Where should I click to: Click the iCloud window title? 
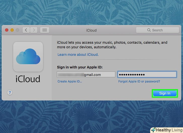tap(91, 30)
